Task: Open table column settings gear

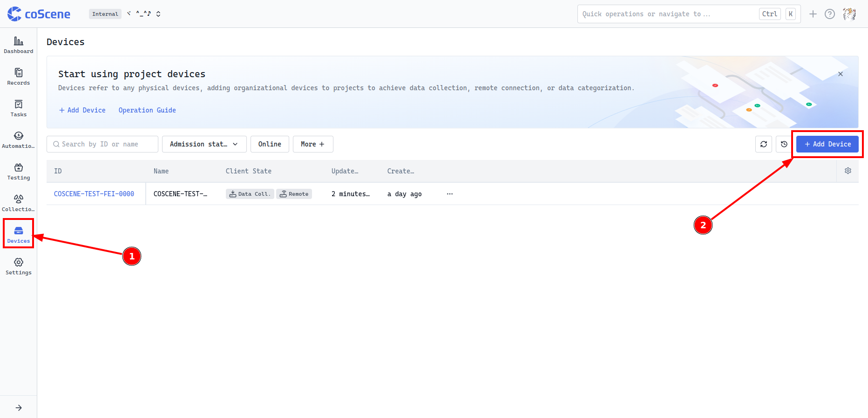Action: 848,171
